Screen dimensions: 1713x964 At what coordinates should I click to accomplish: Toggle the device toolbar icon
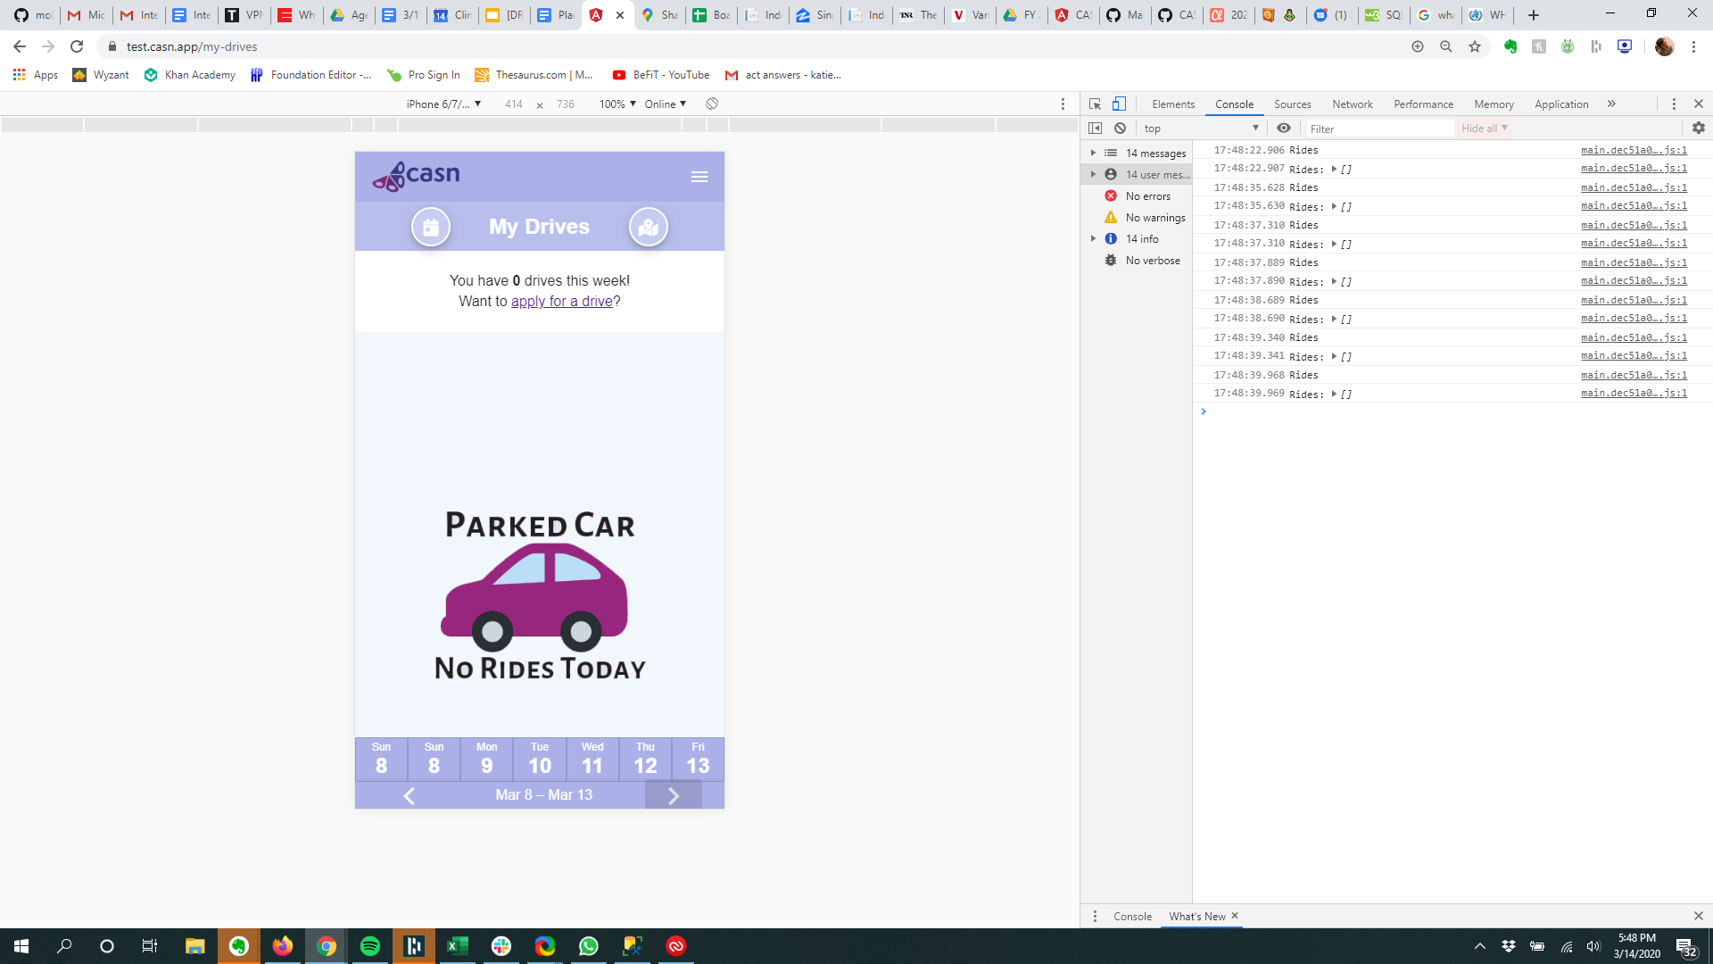(1119, 104)
